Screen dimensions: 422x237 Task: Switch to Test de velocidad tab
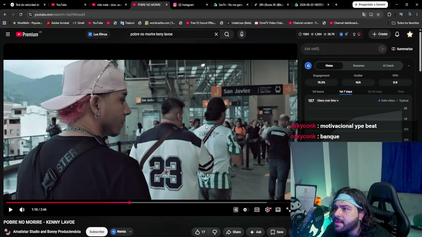click(28, 5)
